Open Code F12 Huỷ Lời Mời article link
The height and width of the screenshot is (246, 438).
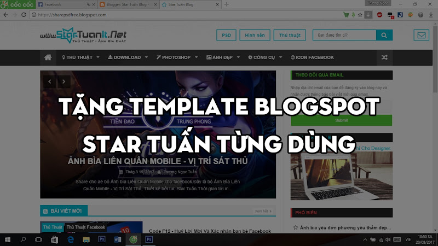(x=210, y=231)
